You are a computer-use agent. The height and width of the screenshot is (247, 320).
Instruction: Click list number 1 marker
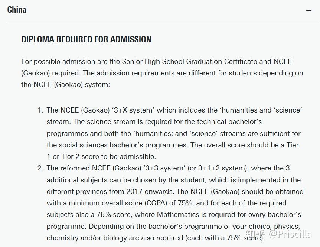40,110
